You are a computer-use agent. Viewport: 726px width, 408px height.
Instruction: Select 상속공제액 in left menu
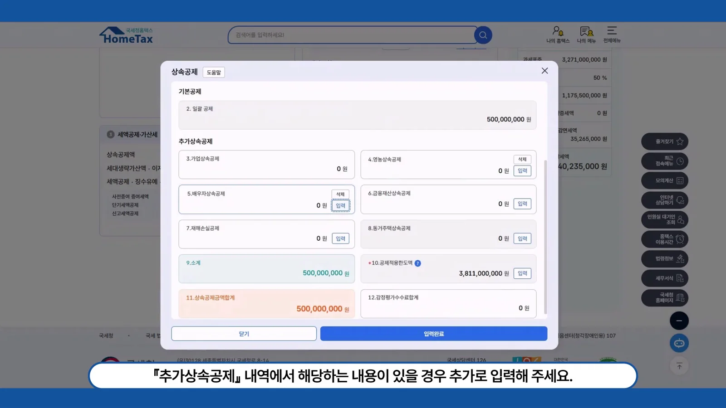[121, 155]
